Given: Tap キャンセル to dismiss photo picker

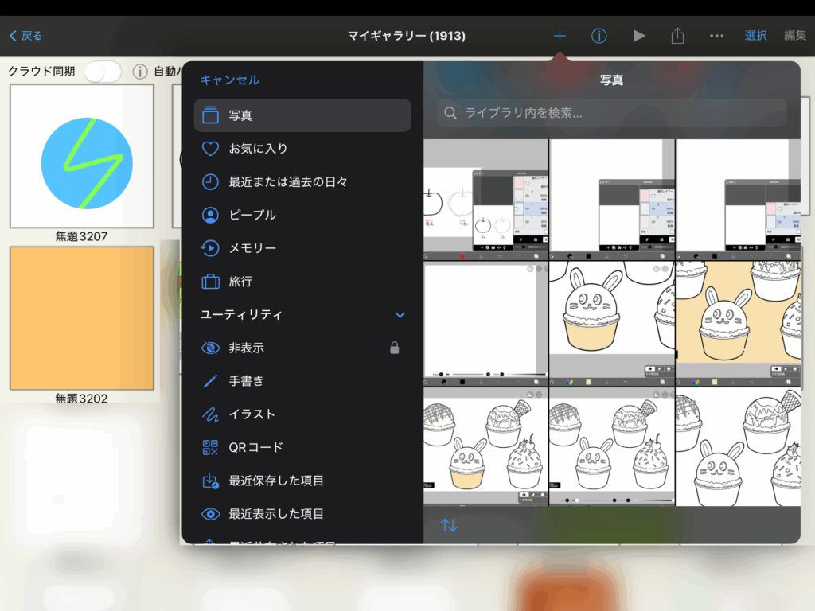Looking at the screenshot, I should [229, 80].
